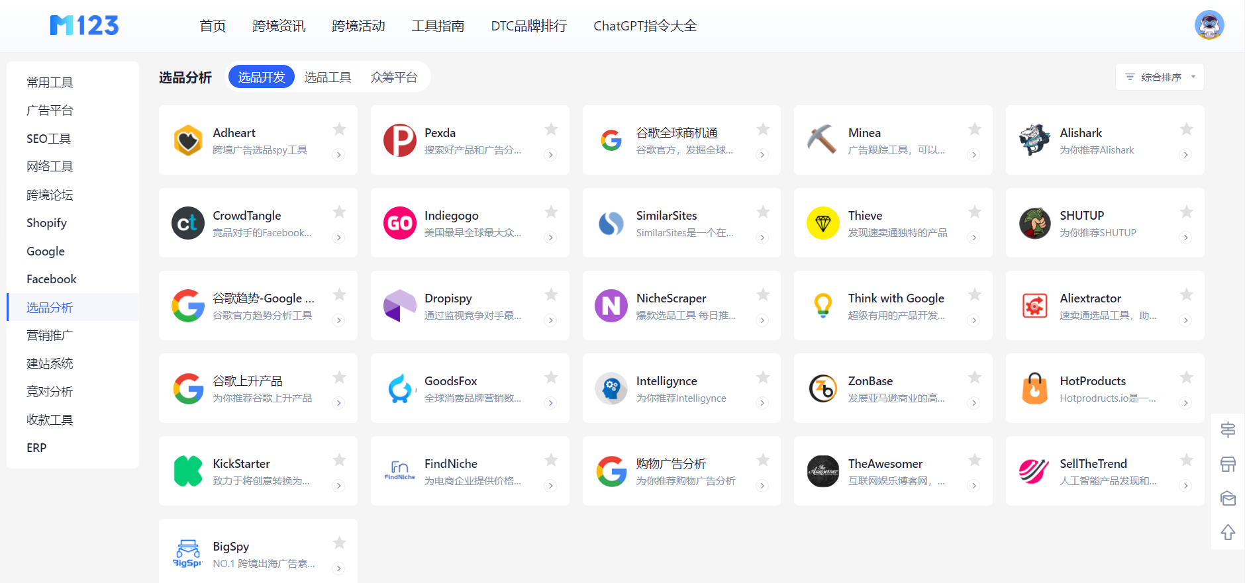This screenshot has height=583, width=1245.
Task: Favorite Adheart with its star
Action: pos(339,129)
